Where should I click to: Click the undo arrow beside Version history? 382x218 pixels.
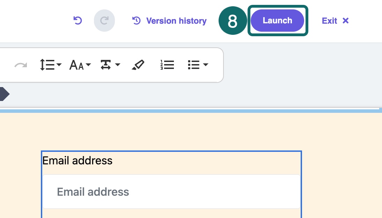pyautogui.click(x=78, y=21)
